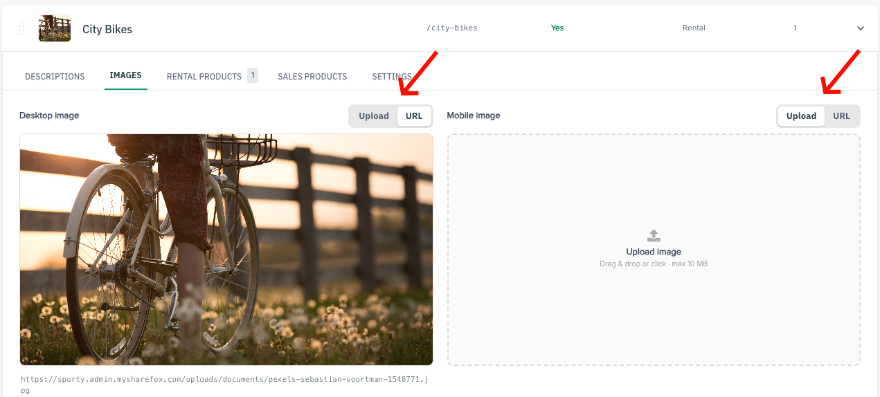This screenshot has width=880, height=397.
Task: Switch to the Settings tab
Action: (x=392, y=77)
